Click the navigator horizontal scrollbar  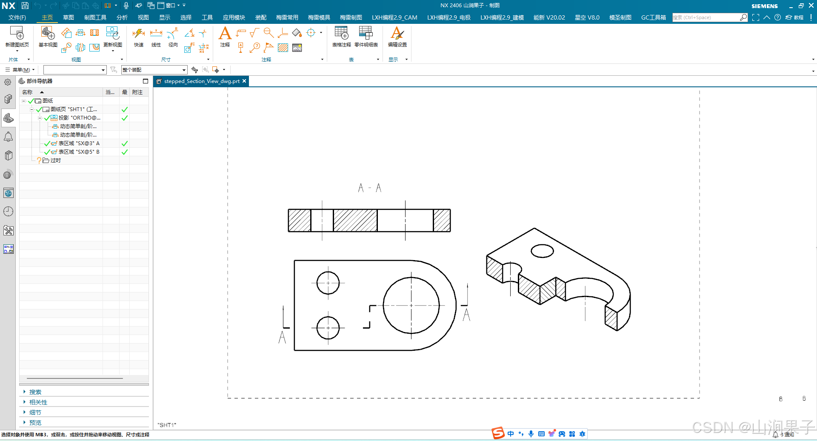tap(75, 378)
